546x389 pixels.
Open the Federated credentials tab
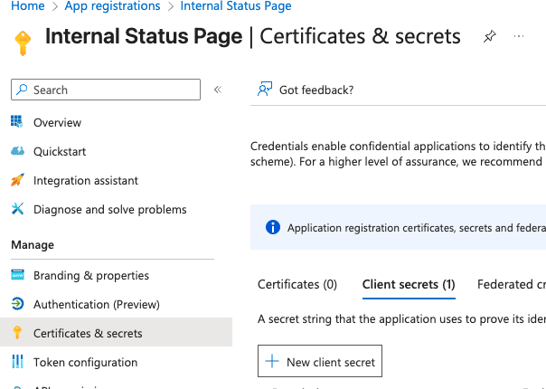pyautogui.click(x=511, y=284)
